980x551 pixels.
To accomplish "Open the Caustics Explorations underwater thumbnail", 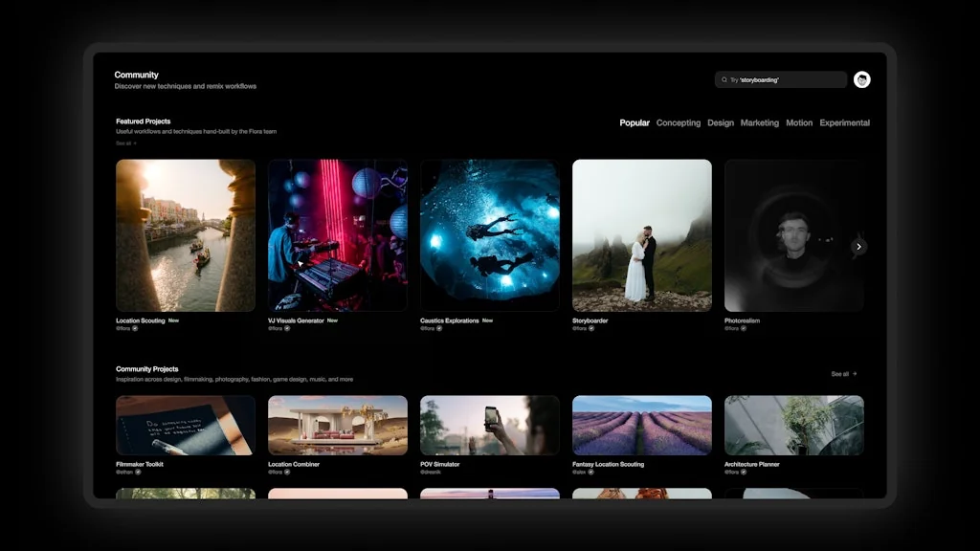I will (x=490, y=234).
